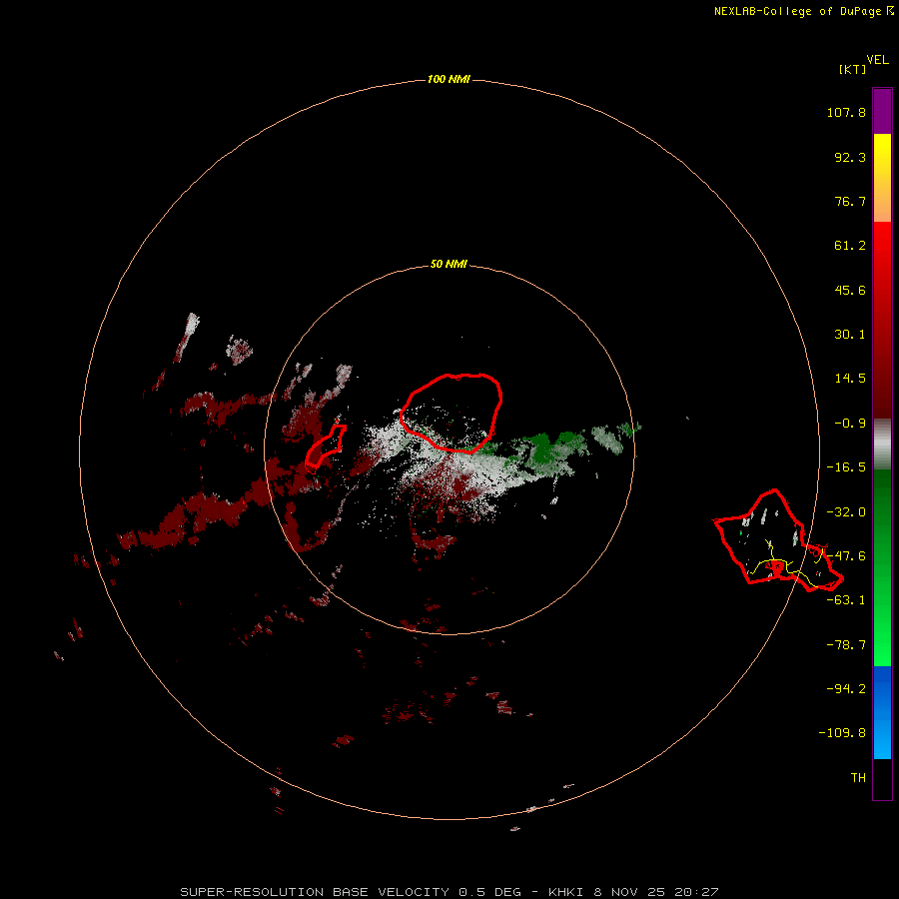
Task: Select the -63.1 velocity label
Action: click(846, 600)
